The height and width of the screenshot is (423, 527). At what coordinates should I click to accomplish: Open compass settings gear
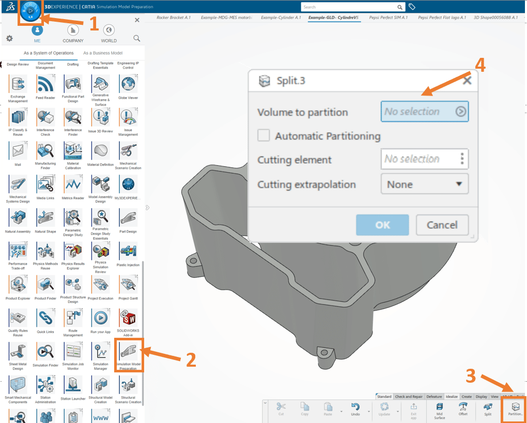[x=9, y=38]
